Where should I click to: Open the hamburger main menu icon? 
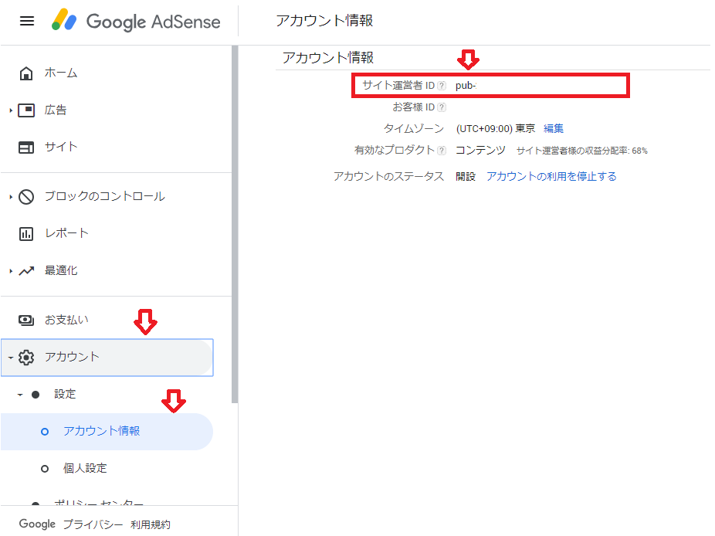tap(27, 22)
